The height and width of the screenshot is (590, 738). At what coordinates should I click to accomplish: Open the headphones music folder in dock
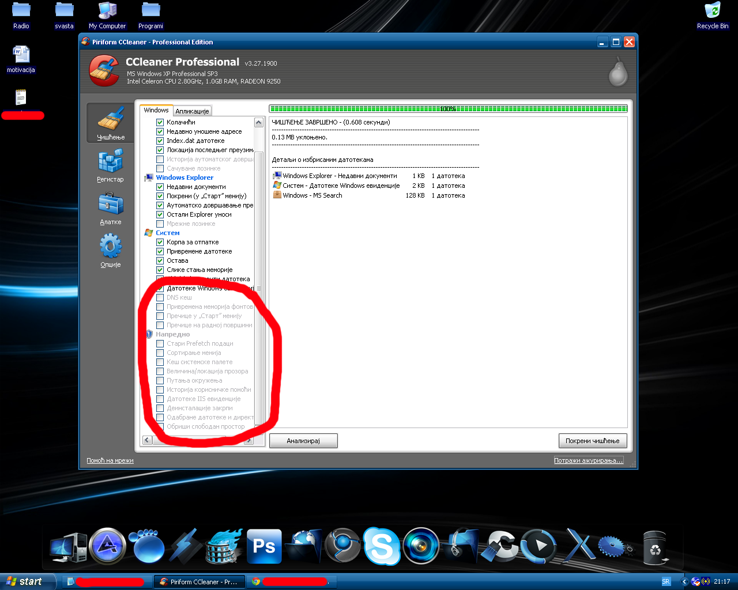coord(460,546)
